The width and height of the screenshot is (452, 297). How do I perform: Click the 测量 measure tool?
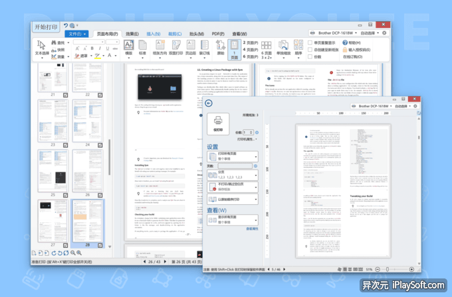(58, 57)
